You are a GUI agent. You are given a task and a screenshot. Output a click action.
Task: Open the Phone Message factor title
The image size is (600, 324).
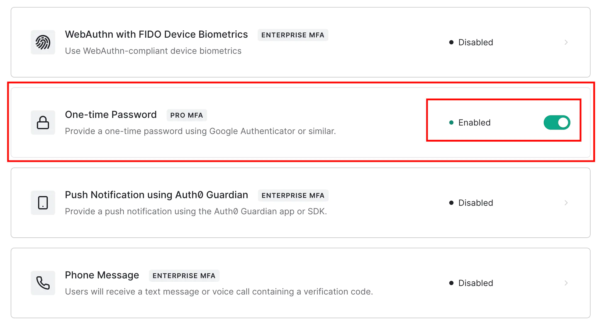point(102,275)
